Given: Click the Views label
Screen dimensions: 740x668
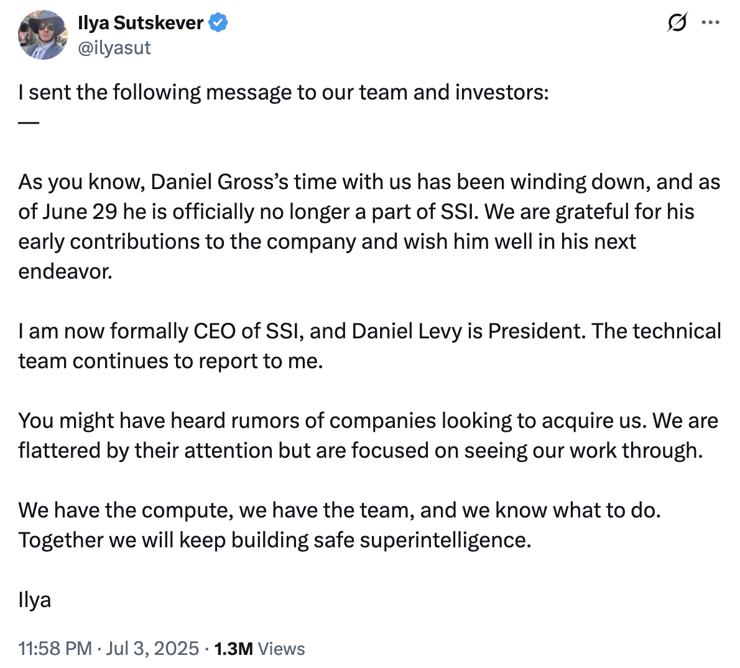Looking at the screenshot, I should (x=281, y=649).
